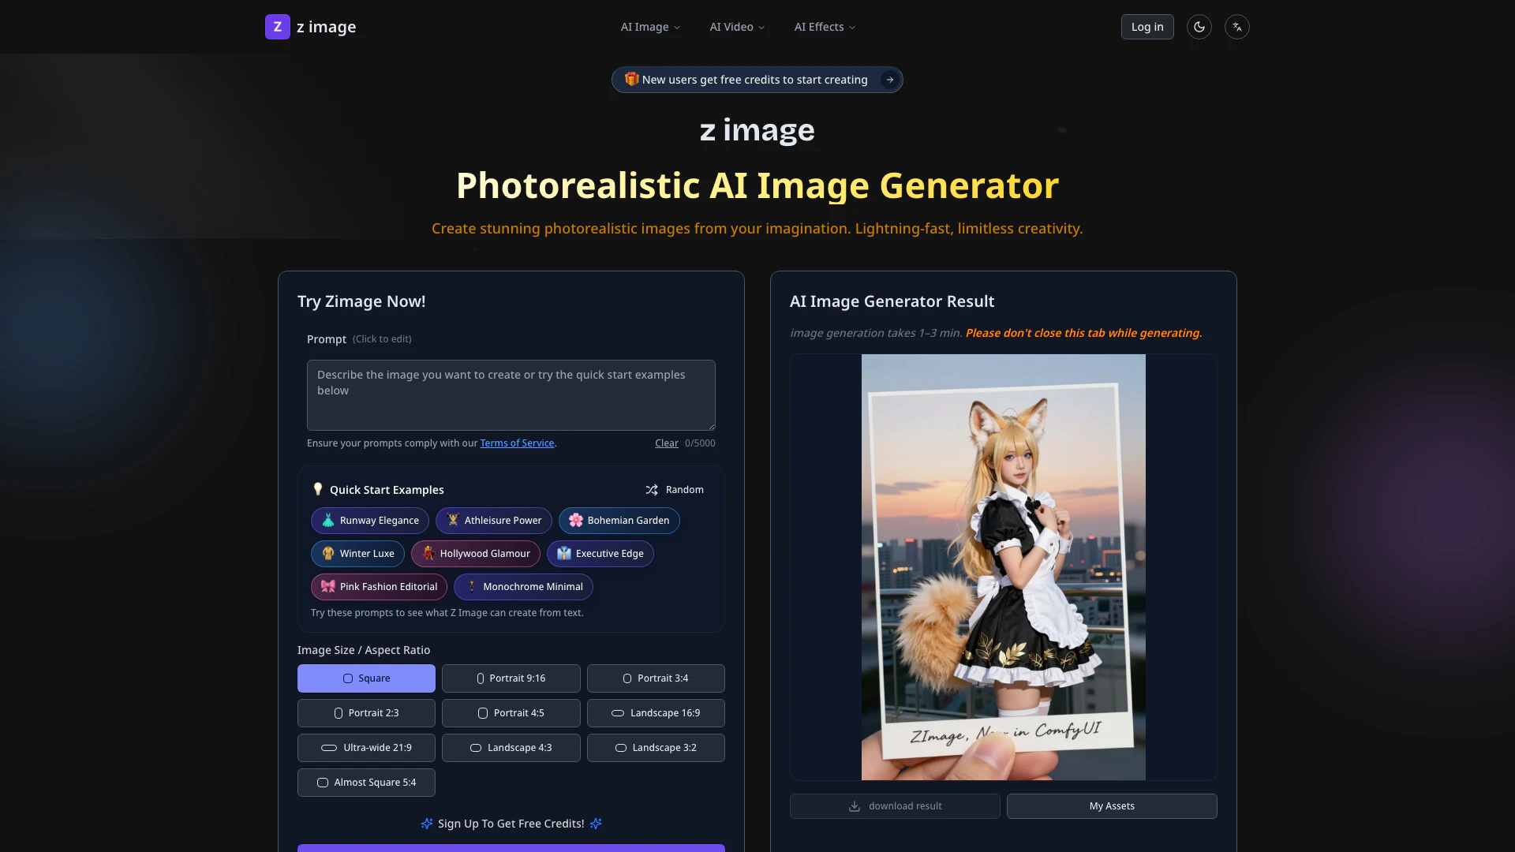The width and height of the screenshot is (1515, 852).
Task: Click into the prompt description field
Action: pyautogui.click(x=511, y=394)
